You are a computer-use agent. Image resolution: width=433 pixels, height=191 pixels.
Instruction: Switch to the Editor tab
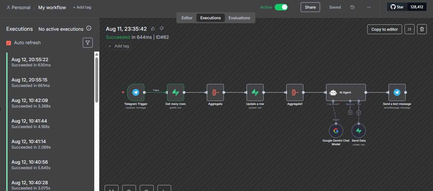187,18
